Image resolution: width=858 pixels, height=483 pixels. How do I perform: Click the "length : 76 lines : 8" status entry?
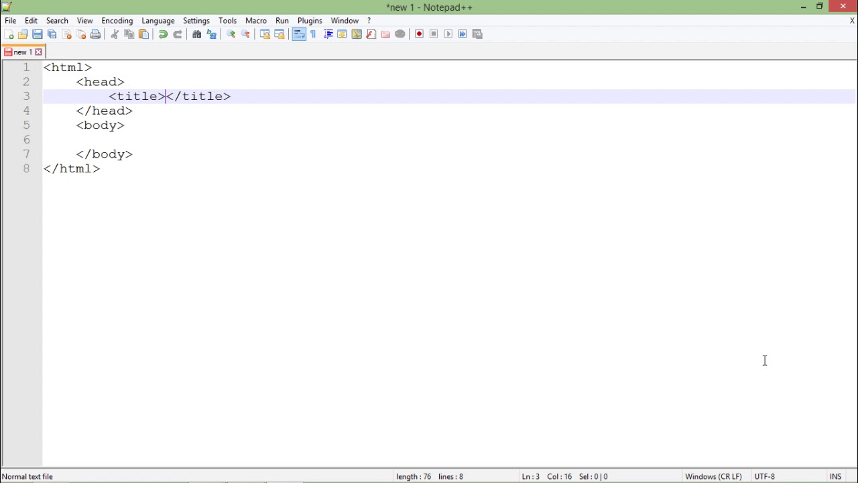(x=430, y=476)
